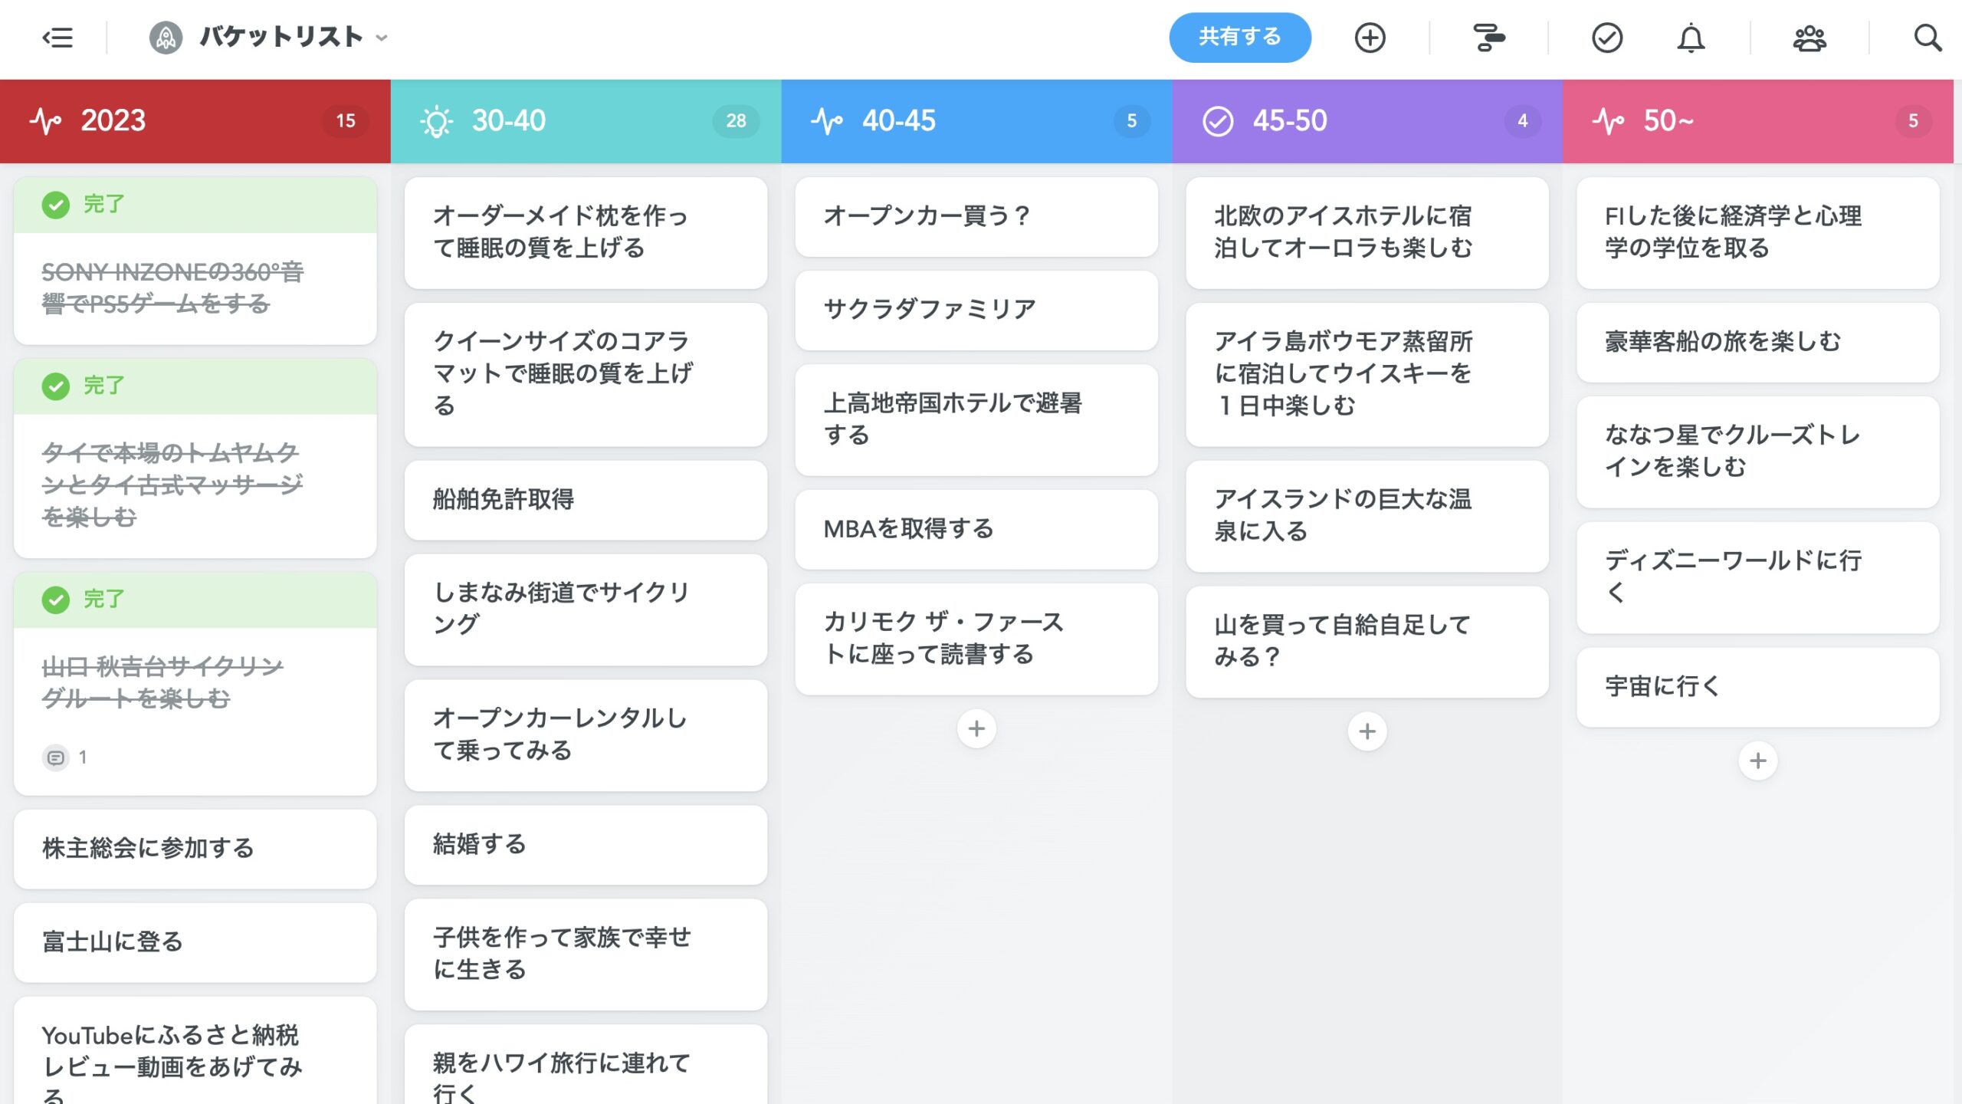Click the pulse icon on 40-45 list

click(x=827, y=120)
